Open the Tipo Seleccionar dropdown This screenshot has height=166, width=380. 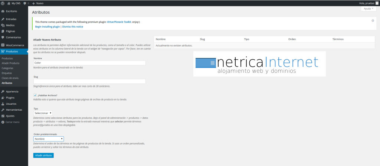pyautogui.click(x=43, y=113)
